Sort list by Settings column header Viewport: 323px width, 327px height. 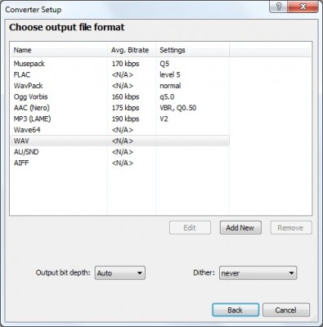click(x=192, y=50)
